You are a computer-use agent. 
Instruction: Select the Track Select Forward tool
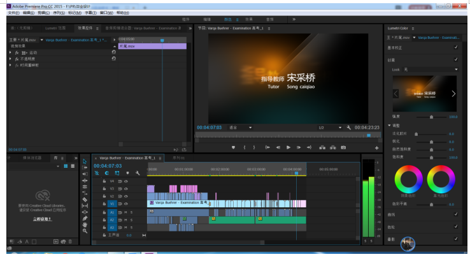pos(85,168)
